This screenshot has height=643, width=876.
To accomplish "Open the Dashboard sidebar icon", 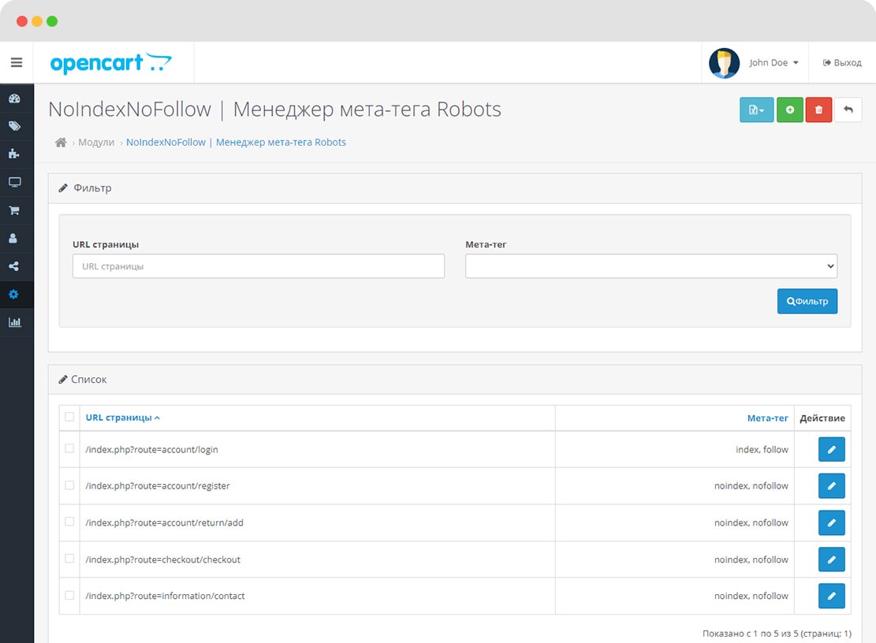I will pyautogui.click(x=14, y=98).
